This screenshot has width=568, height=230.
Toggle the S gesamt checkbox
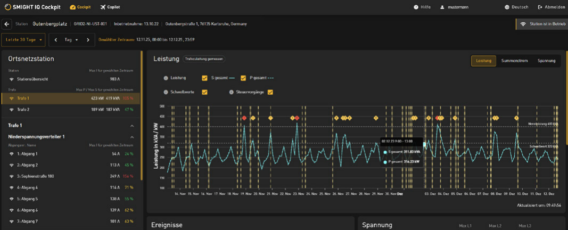point(204,78)
